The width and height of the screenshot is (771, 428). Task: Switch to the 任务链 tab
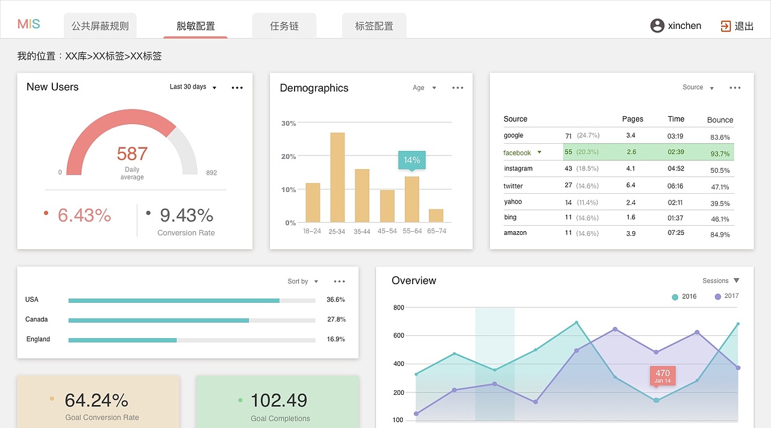(284, 25)
